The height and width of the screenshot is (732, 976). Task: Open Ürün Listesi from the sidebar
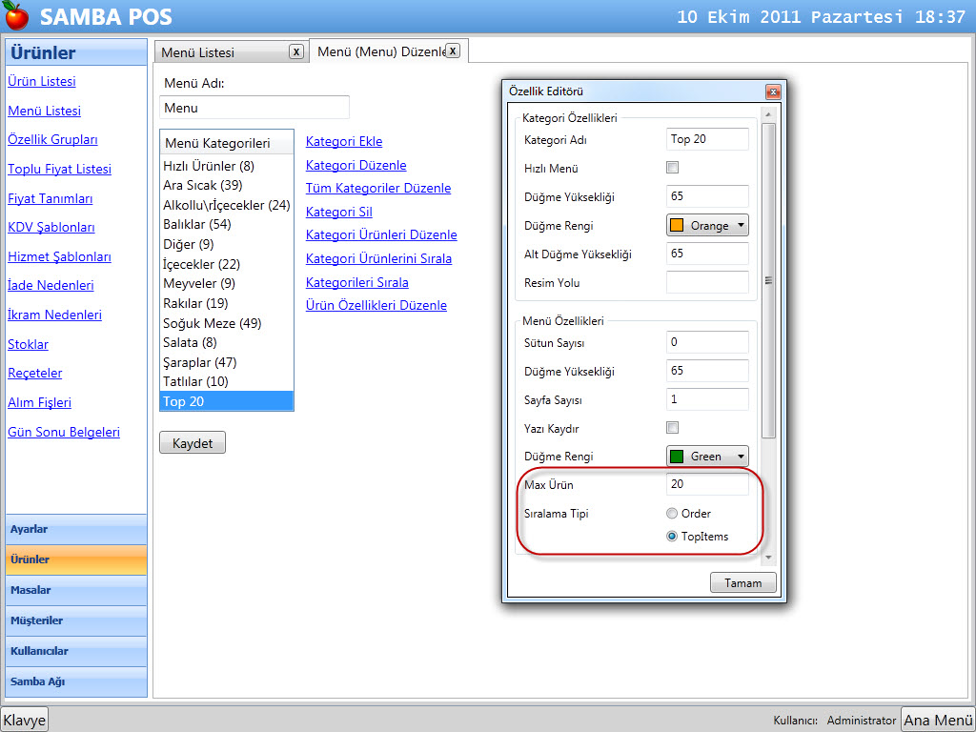(42, 82)
